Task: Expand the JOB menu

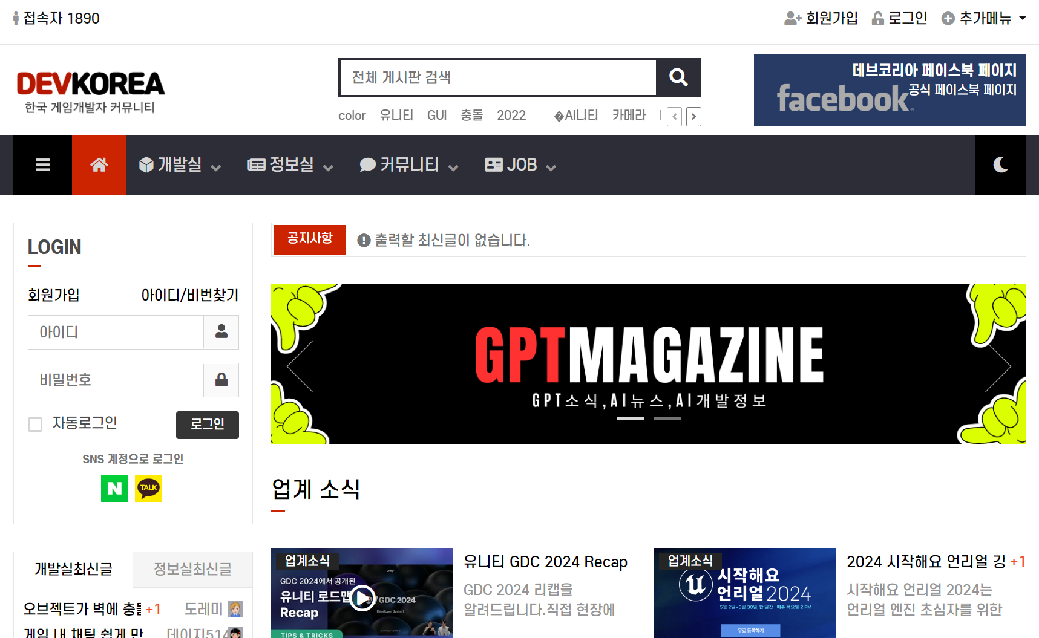Action: 520,165
